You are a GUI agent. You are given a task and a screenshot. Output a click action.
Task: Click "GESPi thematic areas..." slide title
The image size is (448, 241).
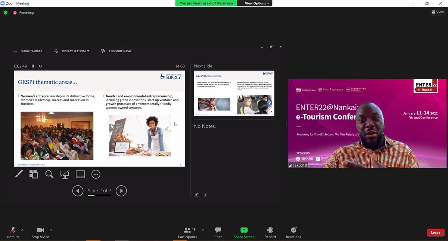[x=47, y=82]
